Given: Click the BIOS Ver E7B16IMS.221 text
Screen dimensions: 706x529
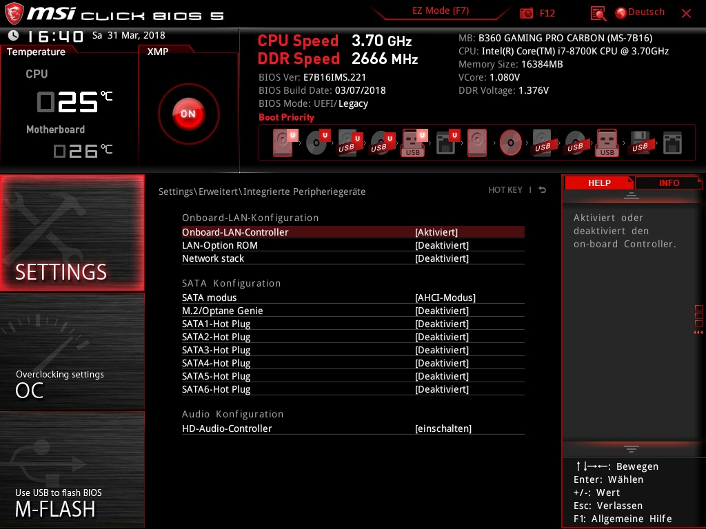Looking at the screenshot, I should pyautogui.click(x=312, y=77).
